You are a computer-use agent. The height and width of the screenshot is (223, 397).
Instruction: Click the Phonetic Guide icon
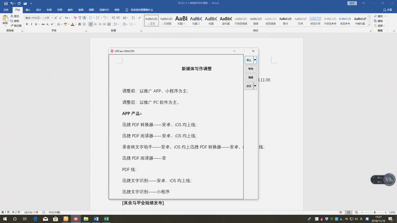pyautogui.click(x=80, y=18)
